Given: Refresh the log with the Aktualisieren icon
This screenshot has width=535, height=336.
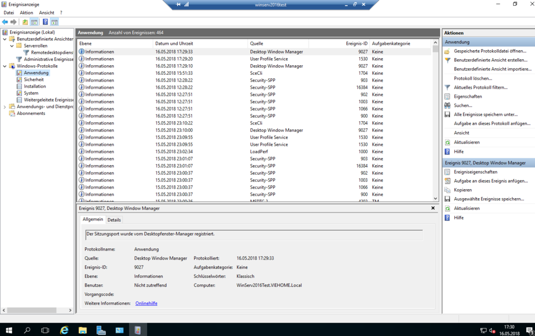Looking at the screenshot, I should [447, 142].
